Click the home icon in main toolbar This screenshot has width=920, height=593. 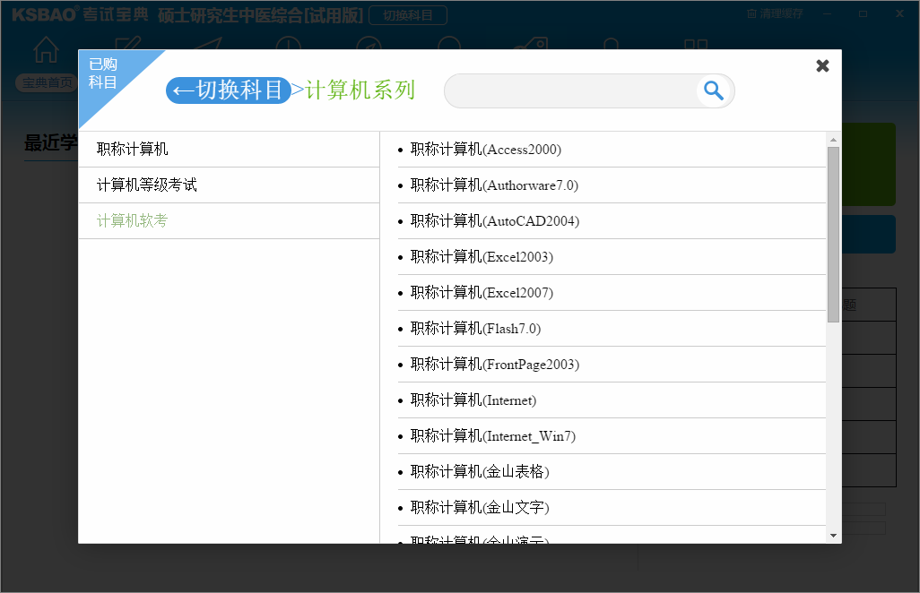click(46, 49)
